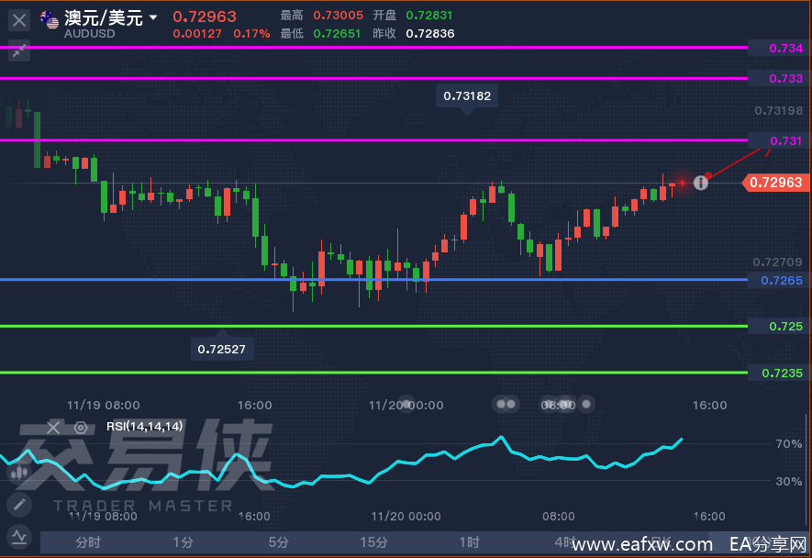Switch to the 1时 timeframe tab
Image resolution: width=812 pixels, height=558 pixels.
click(469, 542)
